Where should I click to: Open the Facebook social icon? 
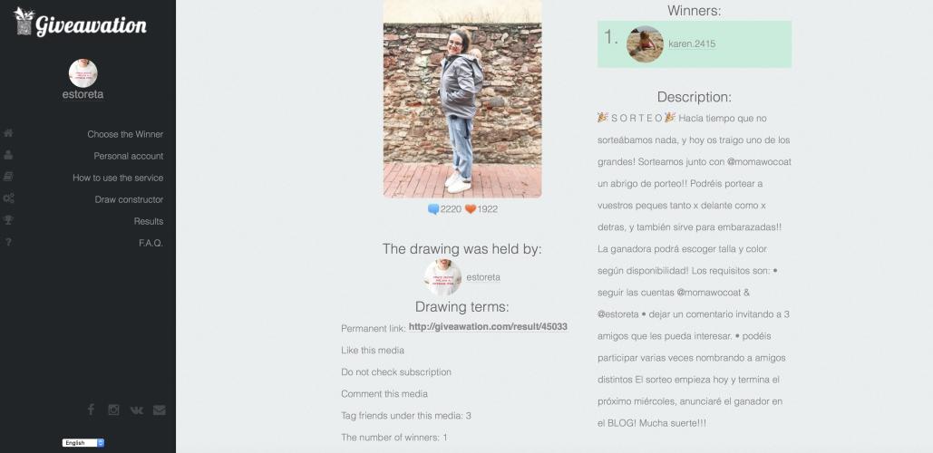tap(91, 410)
